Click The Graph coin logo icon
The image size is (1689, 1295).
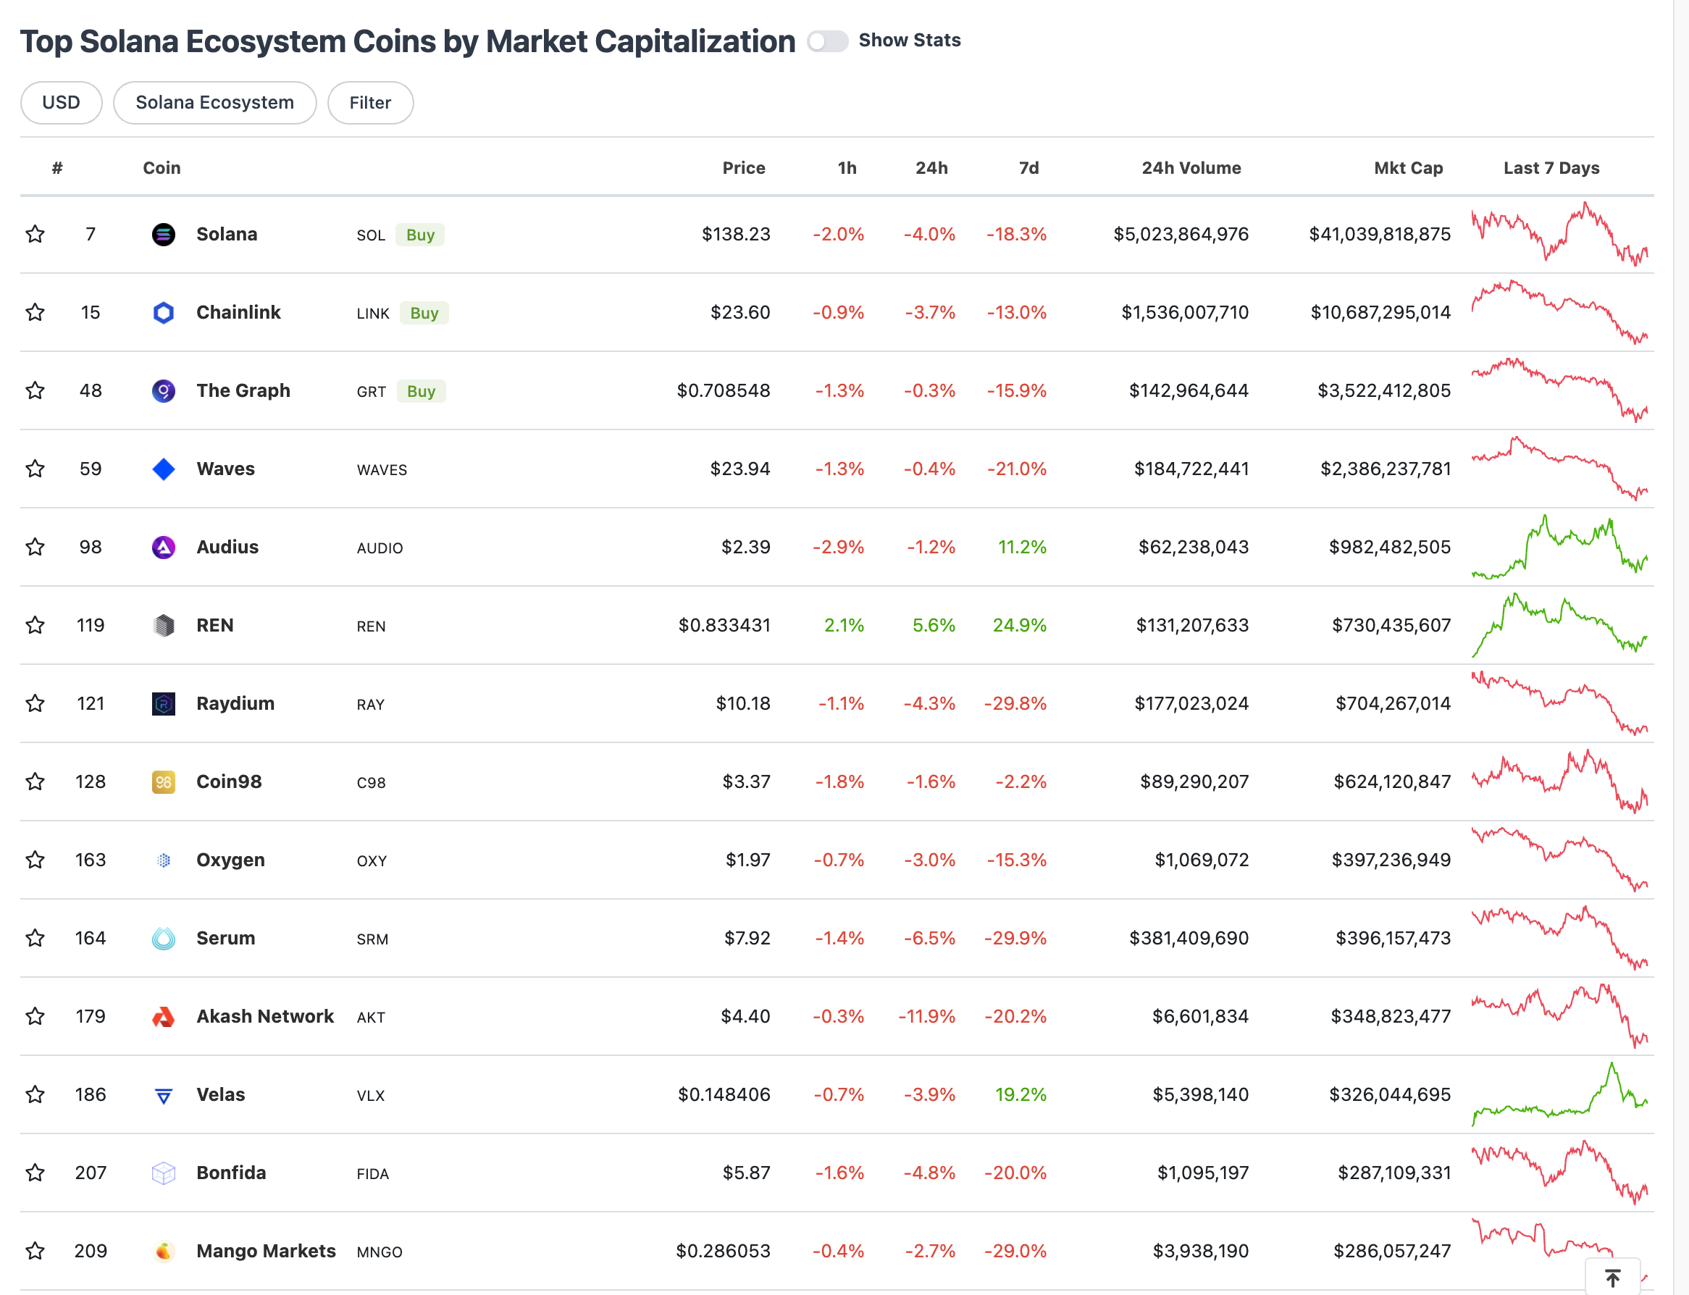tap(164, 391)
